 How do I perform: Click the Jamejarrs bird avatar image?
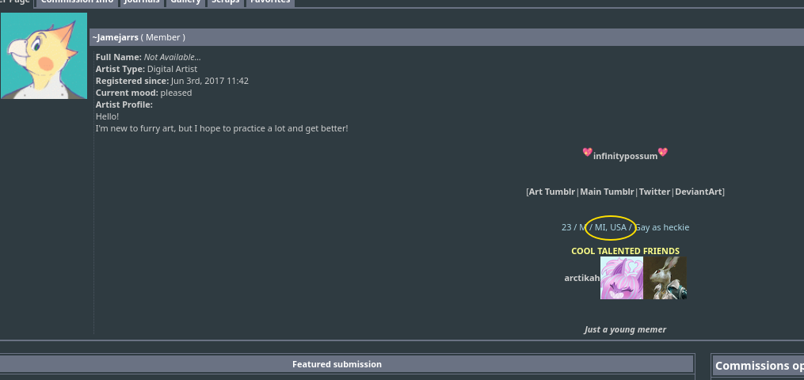click(x=44, y=56)
